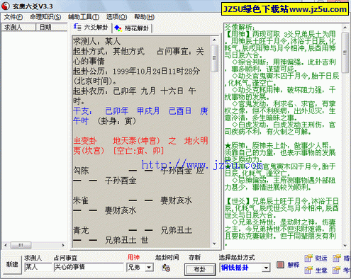
Task: Click the 兄弟丑土 世 line
Action: [126, 240]
